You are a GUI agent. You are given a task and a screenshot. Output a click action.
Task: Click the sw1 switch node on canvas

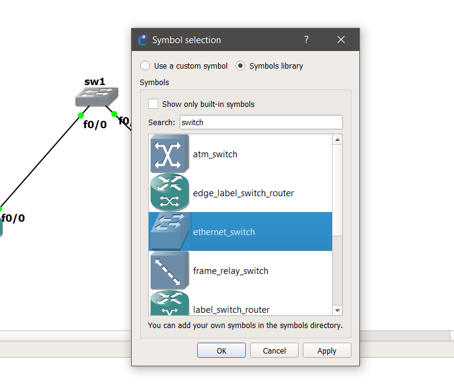97,97
